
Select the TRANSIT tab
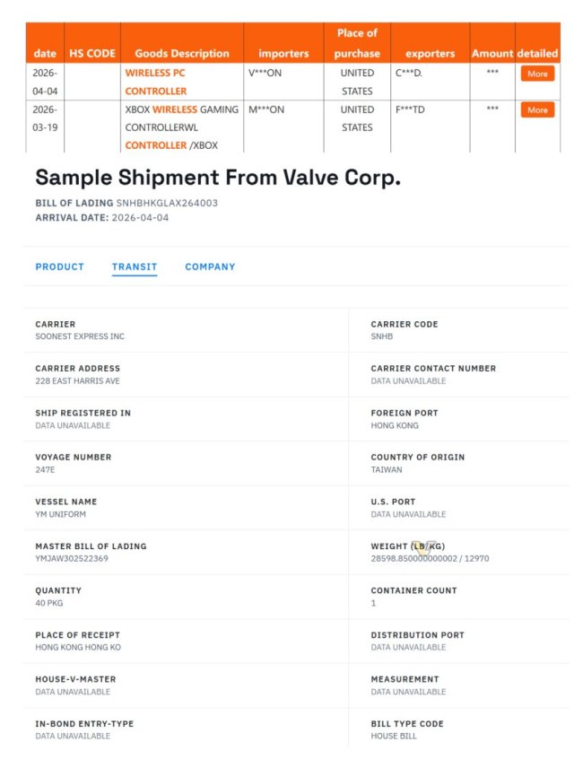[x=135, y=266]
